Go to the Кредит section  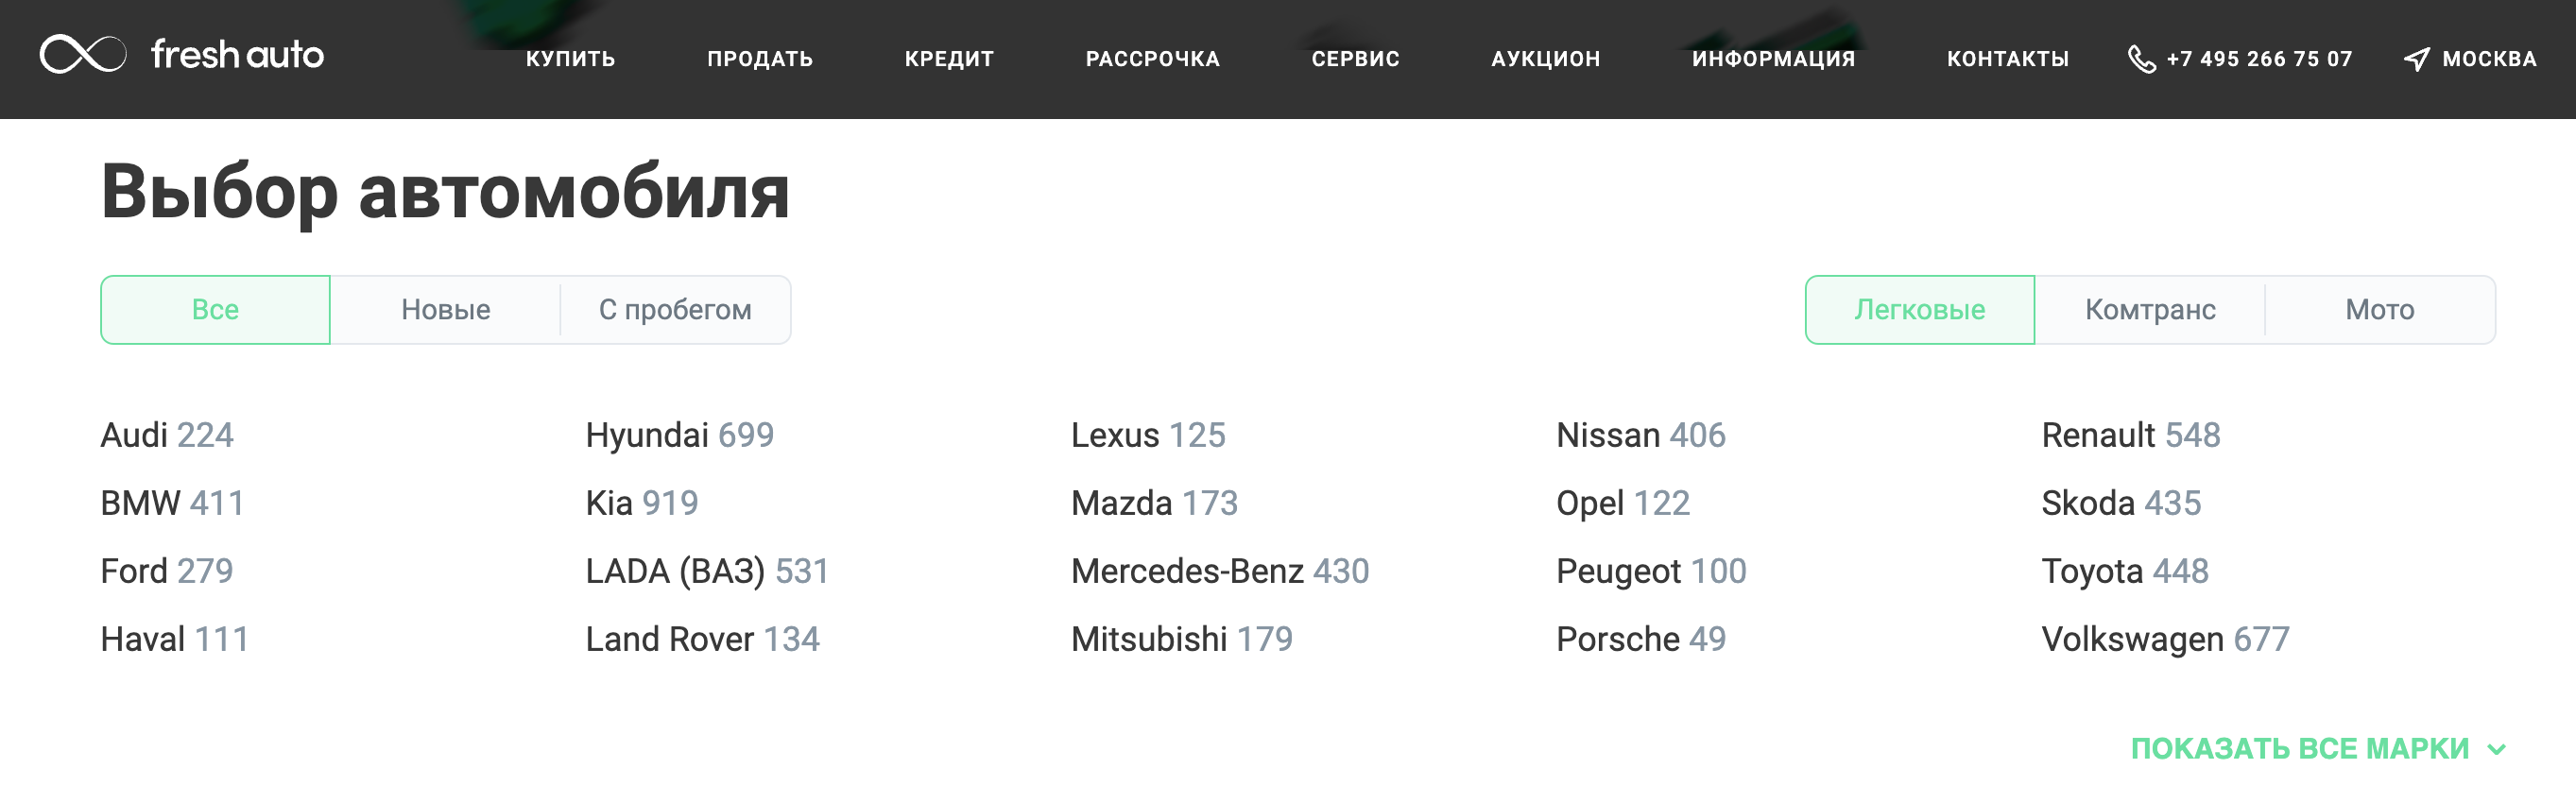click(x=949, y=59)
